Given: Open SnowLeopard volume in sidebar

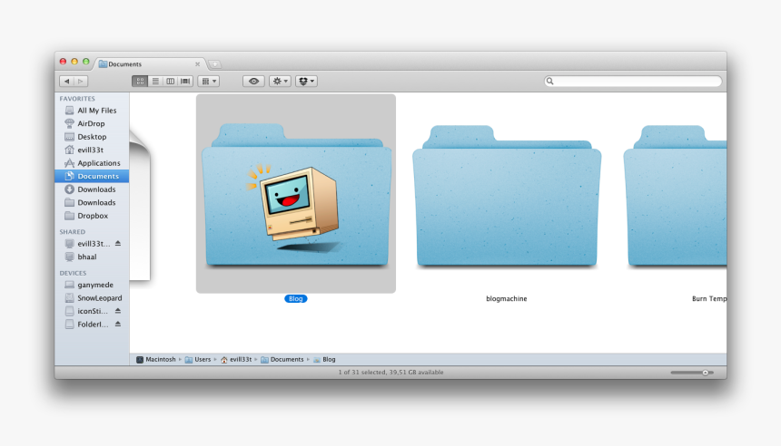Looking at the screenshot, I should [x=92, y=298].
